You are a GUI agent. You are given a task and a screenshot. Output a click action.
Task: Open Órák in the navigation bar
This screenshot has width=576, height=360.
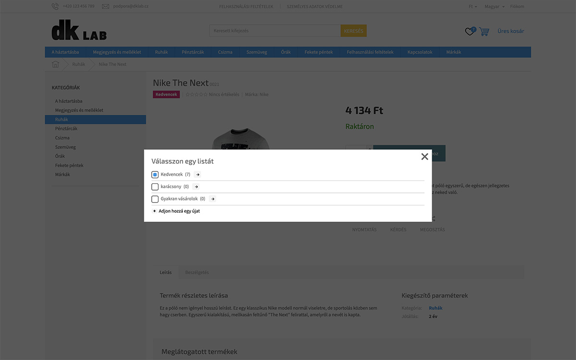tap(286, 52)
